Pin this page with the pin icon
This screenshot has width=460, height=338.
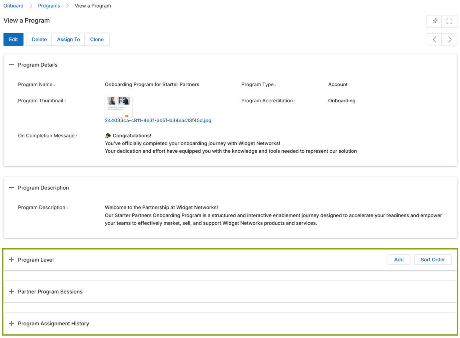(x=435, y=21)
